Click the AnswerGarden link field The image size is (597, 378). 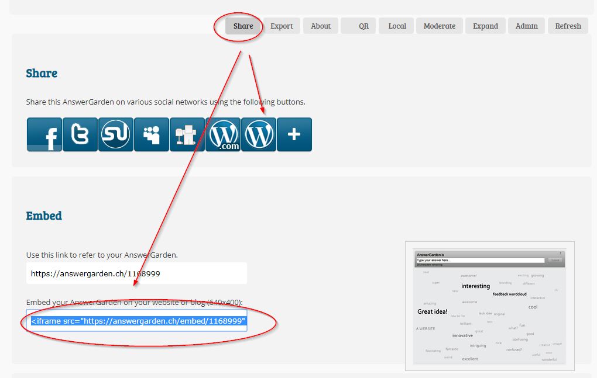pyautogui.click(x=137, y=273)
